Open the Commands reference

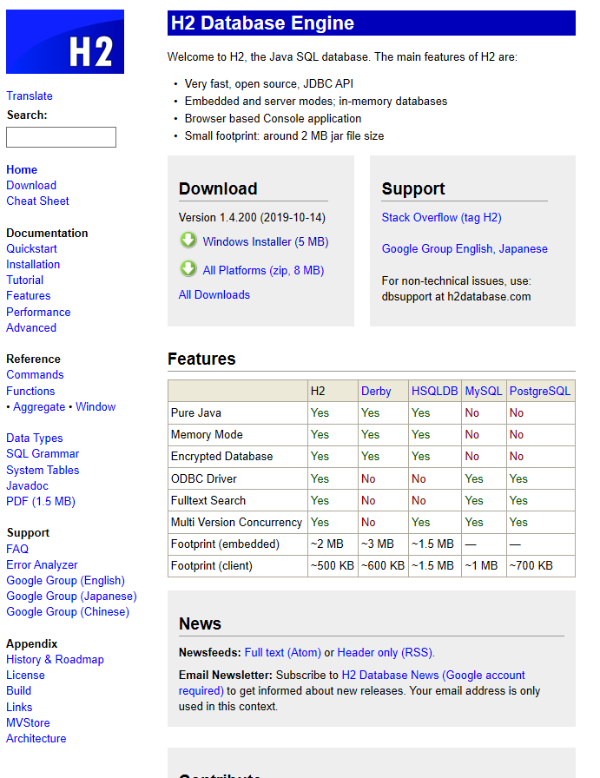pyautogui.click(x=35, y=374)
